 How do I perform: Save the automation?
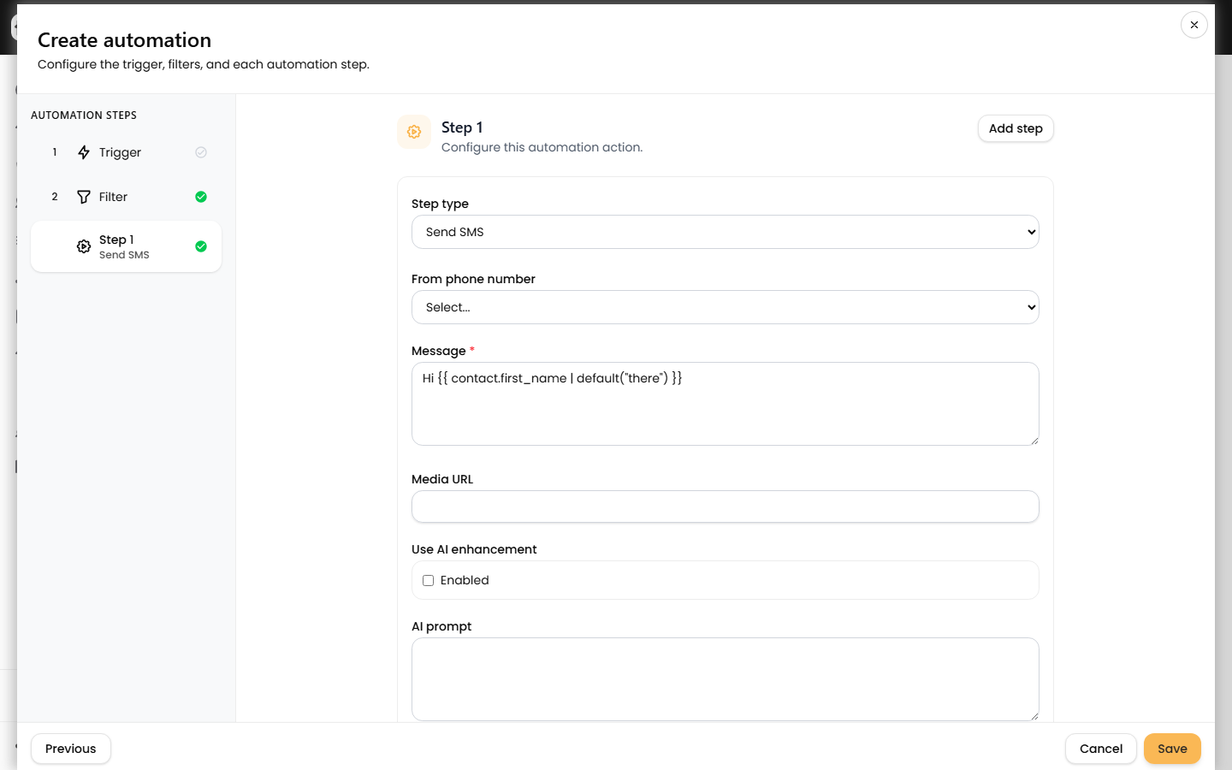click(x=1172, y=749)
